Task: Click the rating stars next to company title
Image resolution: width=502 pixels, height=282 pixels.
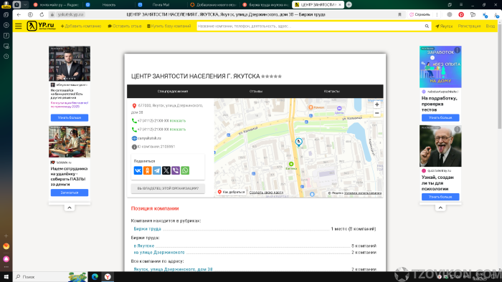Action: (x=272, y=77)
